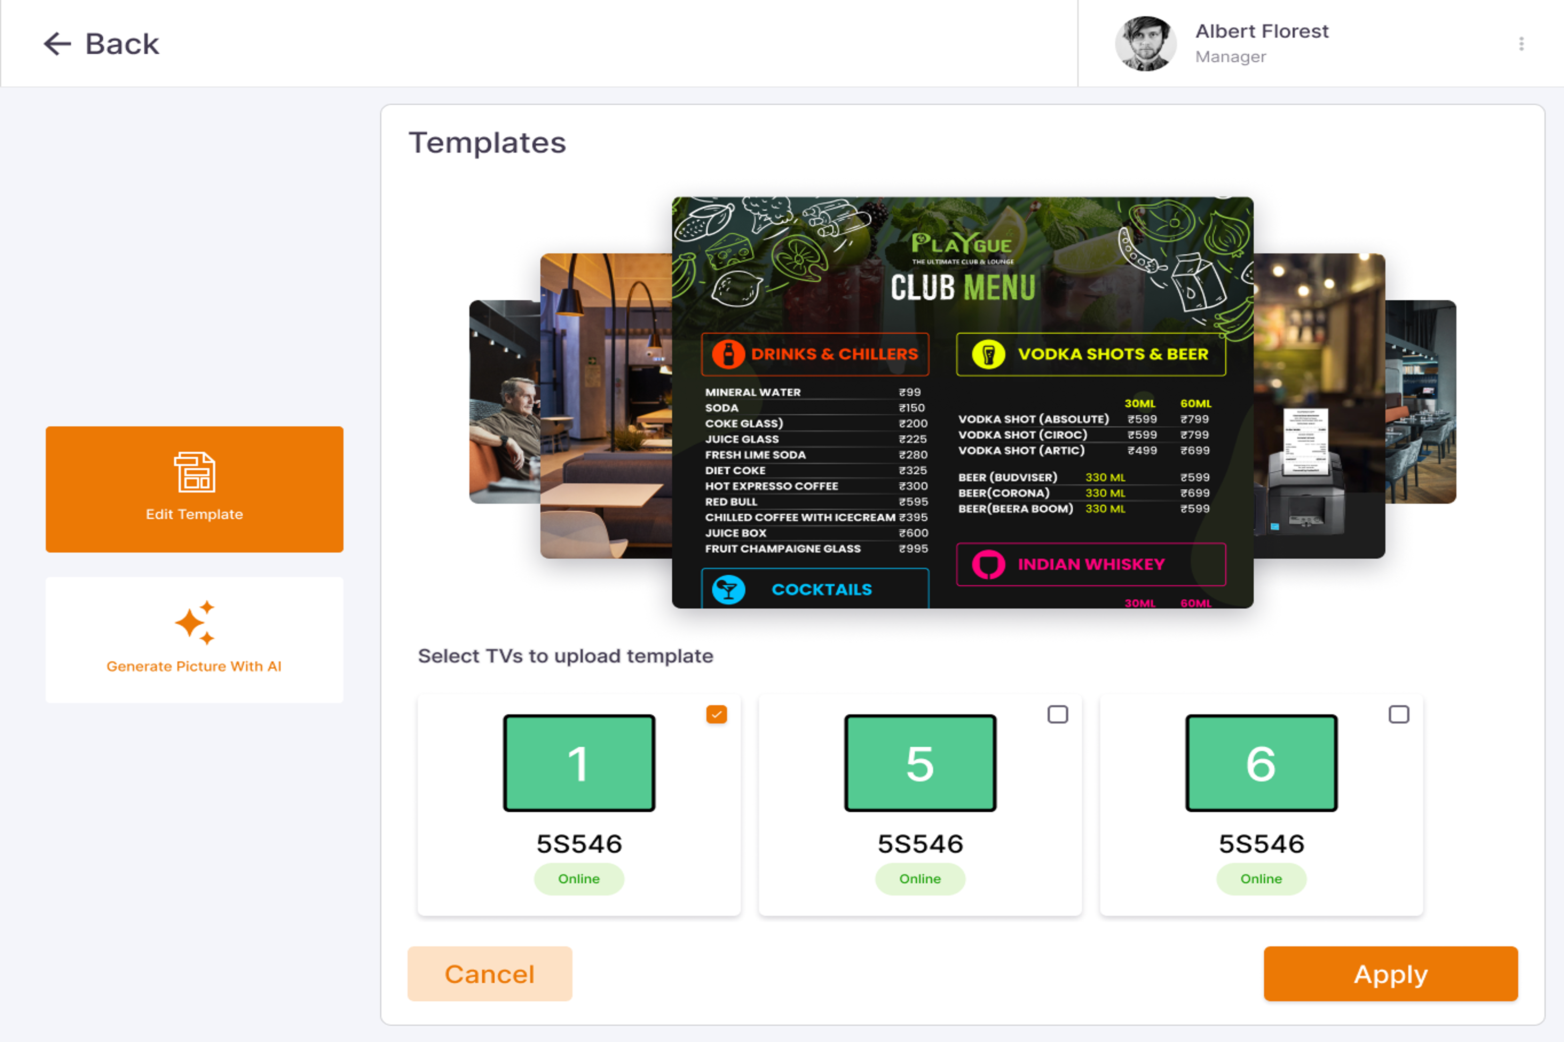Click the green TV 1 screen icon
The height and width of the screenshot is (1042, 1564).
[578, 763]
